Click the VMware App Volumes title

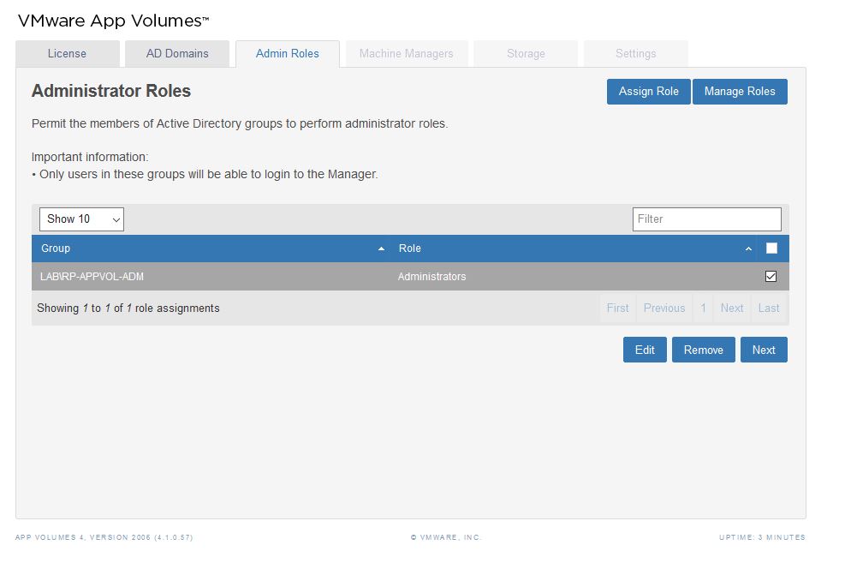[x=113, y=21]
